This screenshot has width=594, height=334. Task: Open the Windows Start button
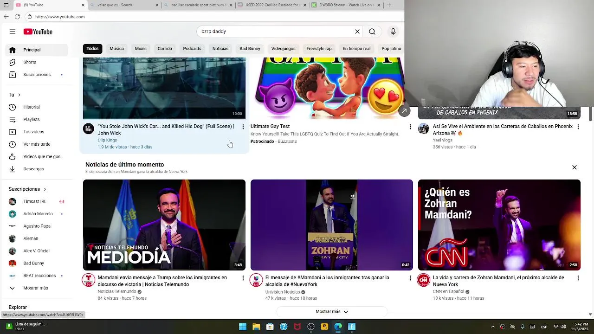coord(243,327)
